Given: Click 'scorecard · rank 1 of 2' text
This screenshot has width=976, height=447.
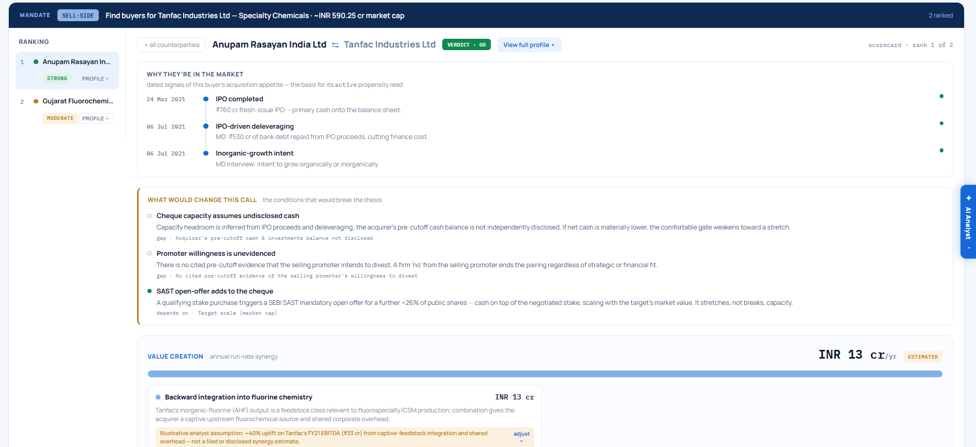Looking at the screenshot, I should pyautogui.click(x=910, y=45).
